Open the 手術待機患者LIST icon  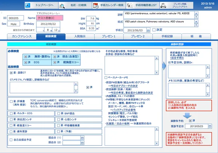point(129,5)
